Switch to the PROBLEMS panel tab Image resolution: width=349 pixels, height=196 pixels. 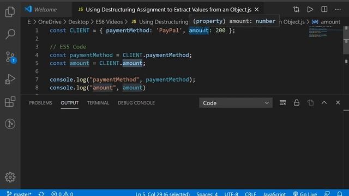pyautogui.click(x=40, y=103)
